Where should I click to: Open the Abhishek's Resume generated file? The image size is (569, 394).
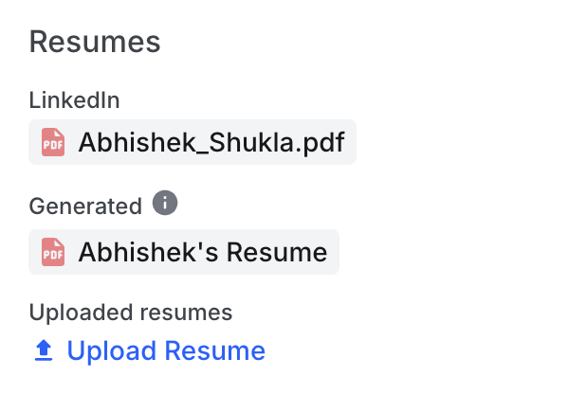203,252
